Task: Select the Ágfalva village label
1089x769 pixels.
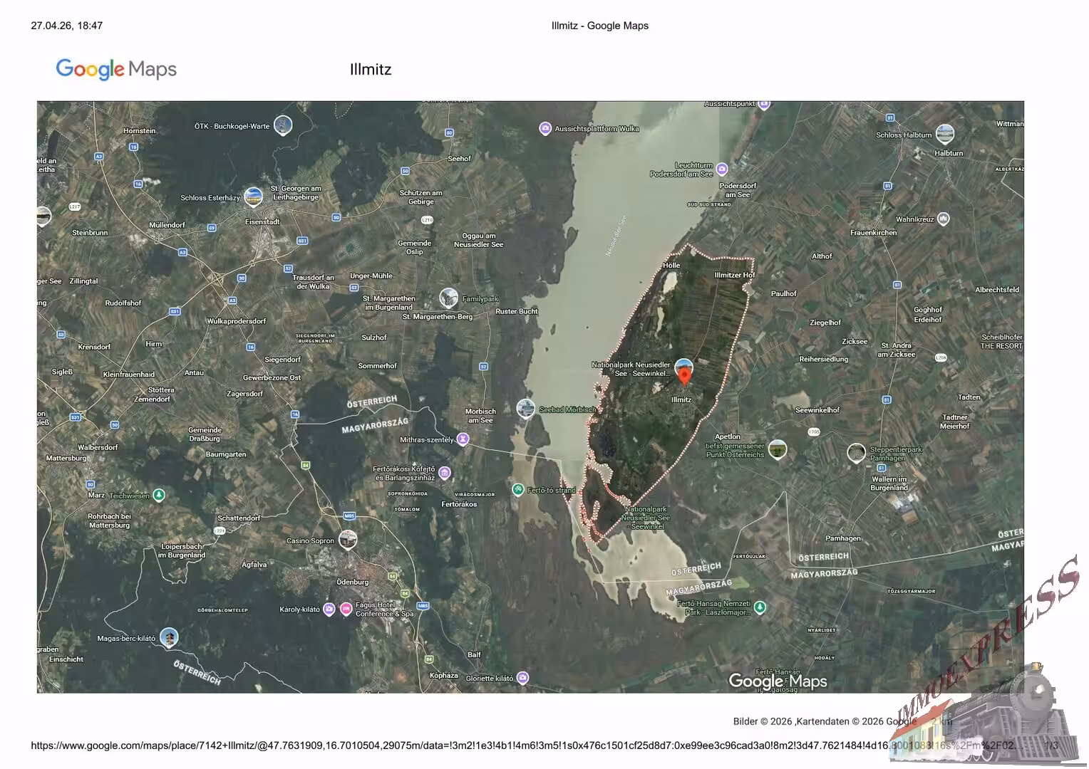Action: pyautogui.click(x=254, y=565)
